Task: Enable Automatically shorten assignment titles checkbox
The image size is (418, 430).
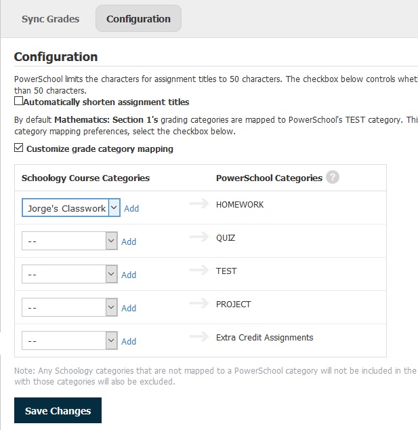Action: (x=18, y=102)
